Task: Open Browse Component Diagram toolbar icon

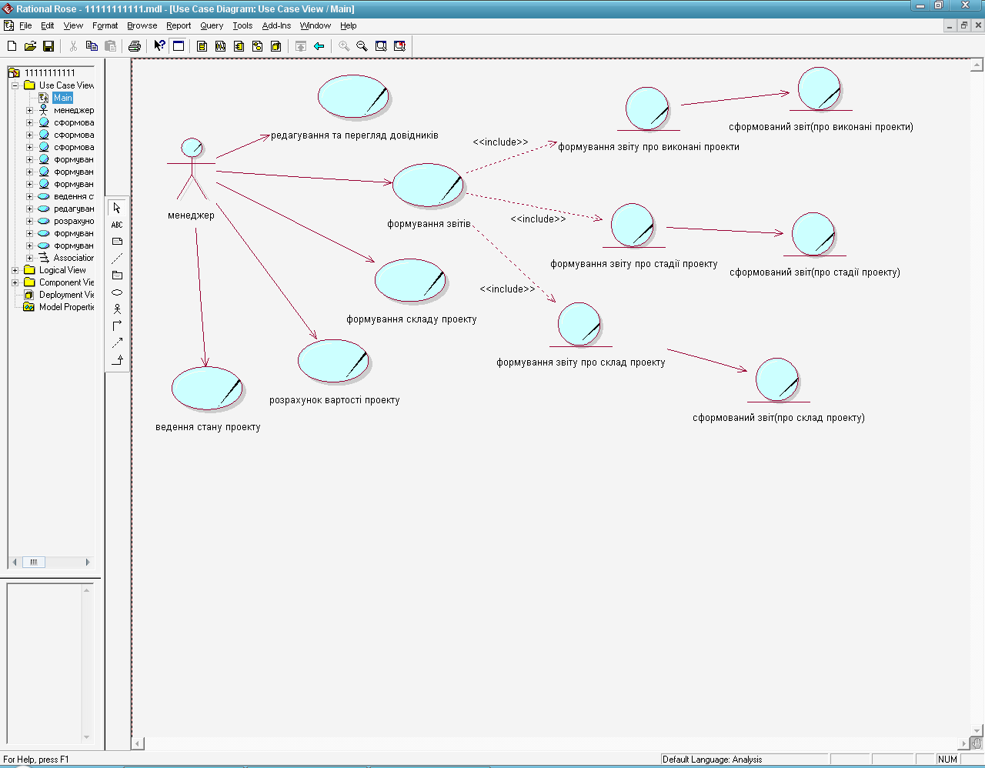Action: [x=239, y=46]
